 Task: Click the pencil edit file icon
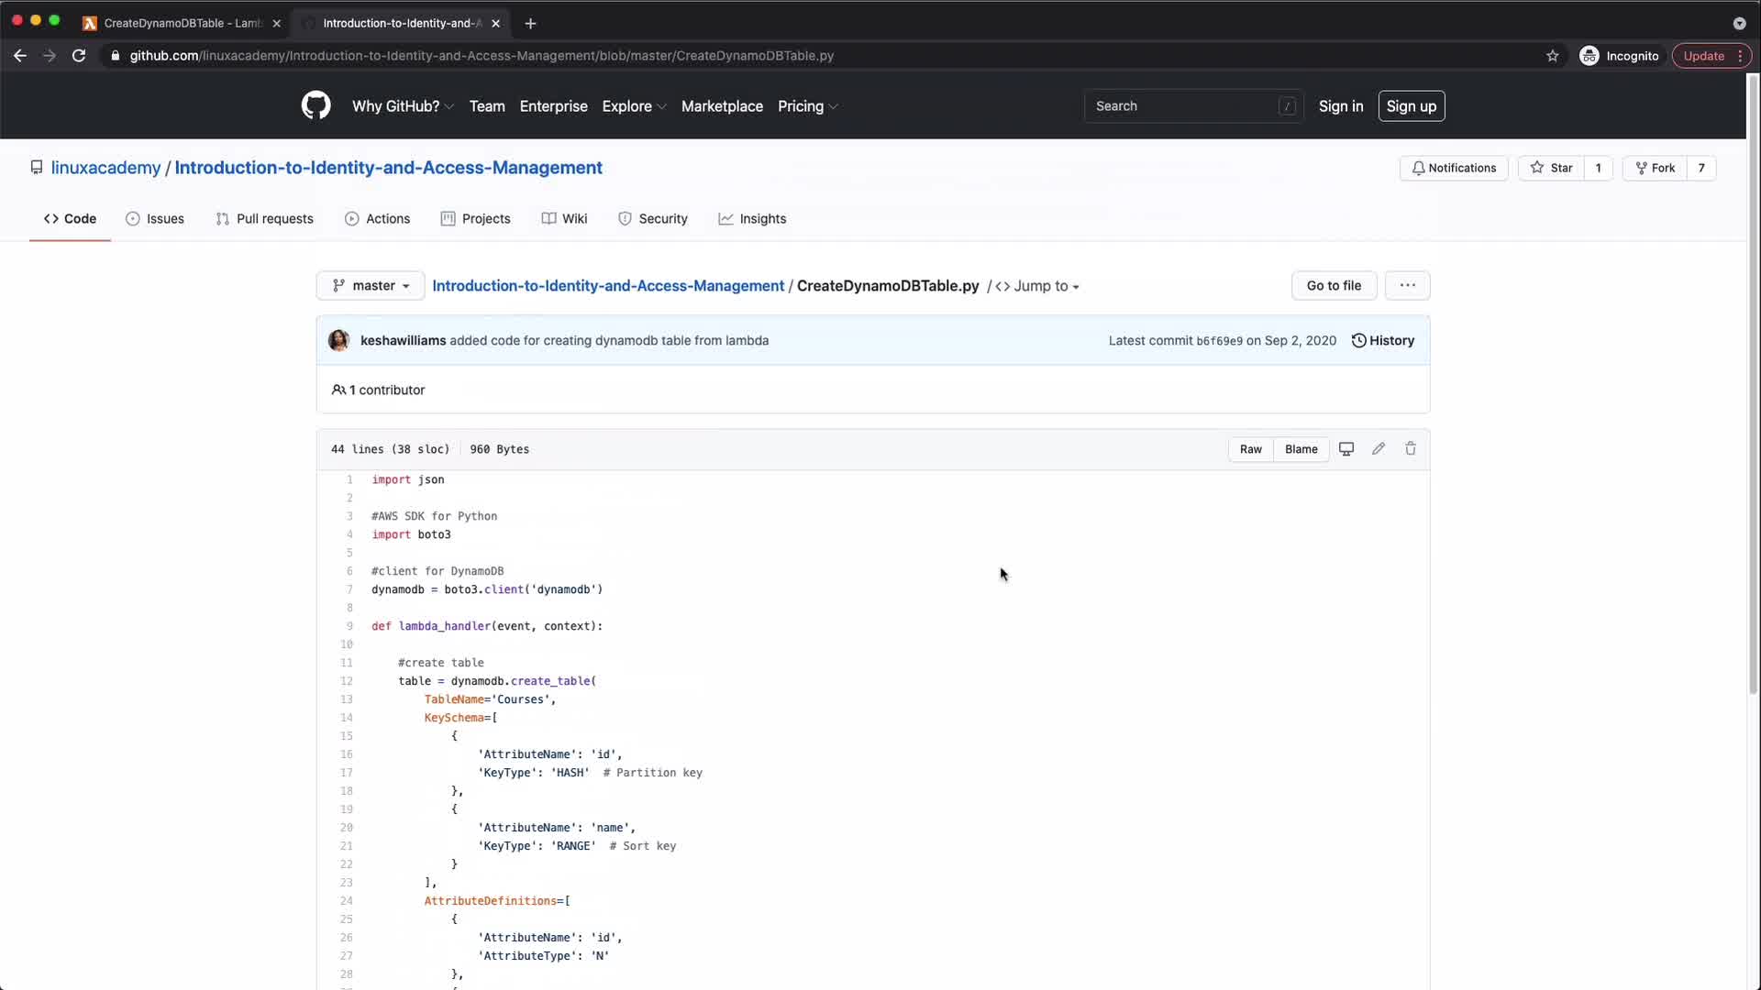click(x=1378, y=449)
